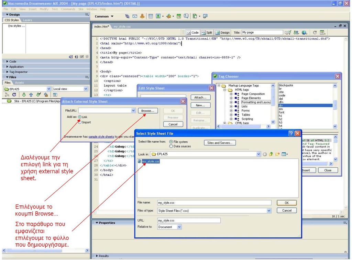Collapse the Design panel group

point(8,14)
